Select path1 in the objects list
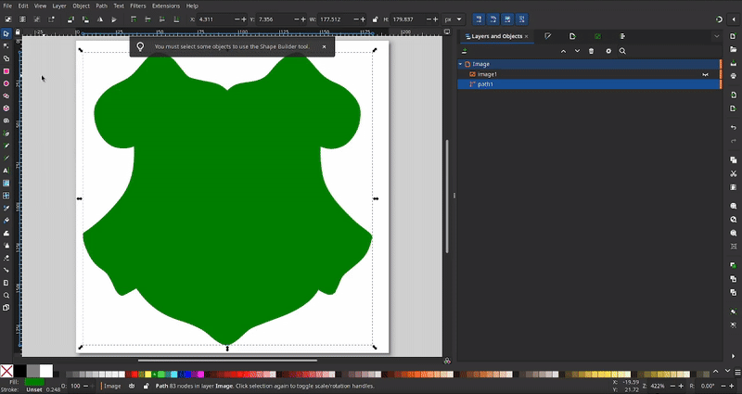The image size is (742, 394). coord(485,84)
